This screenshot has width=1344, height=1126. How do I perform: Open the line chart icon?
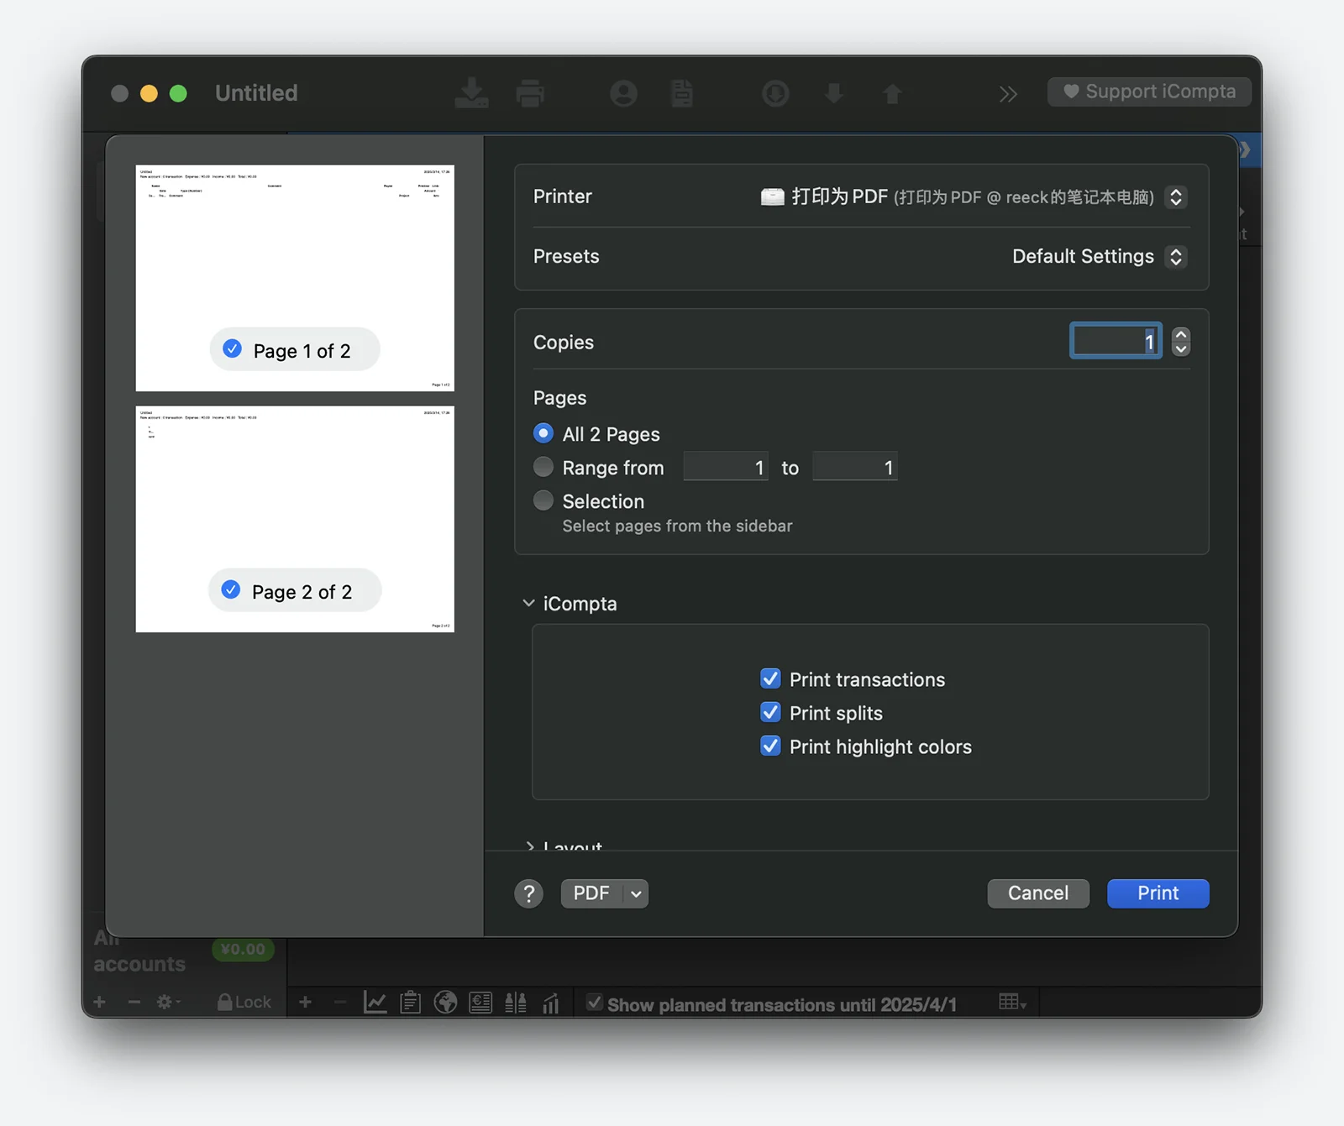click(375, 1002)
